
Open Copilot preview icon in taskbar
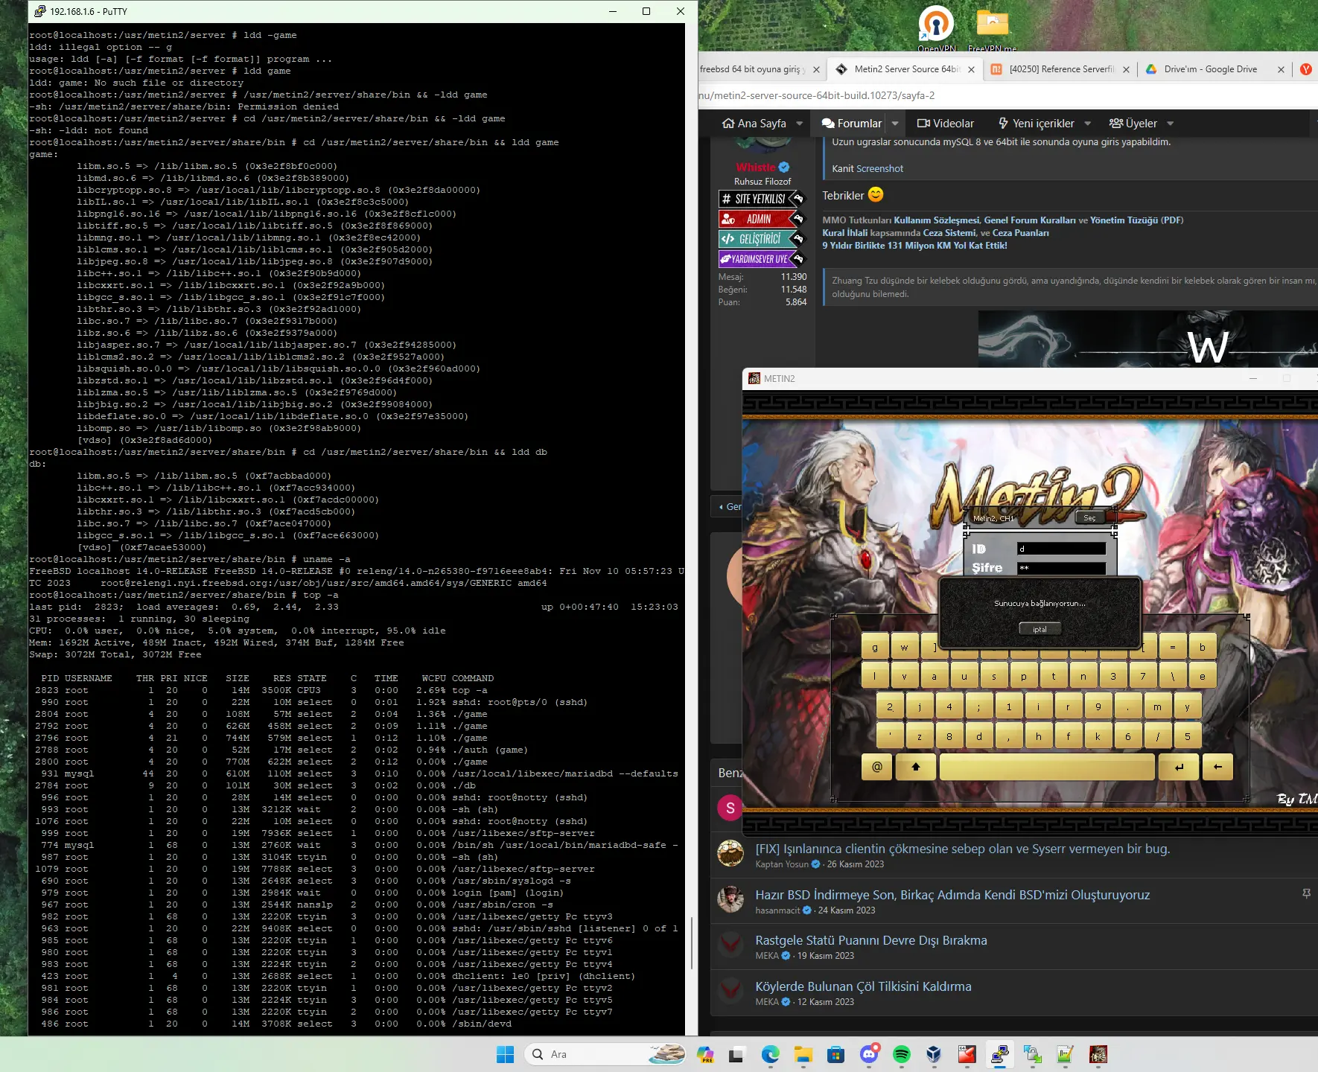pos(704,1054)
